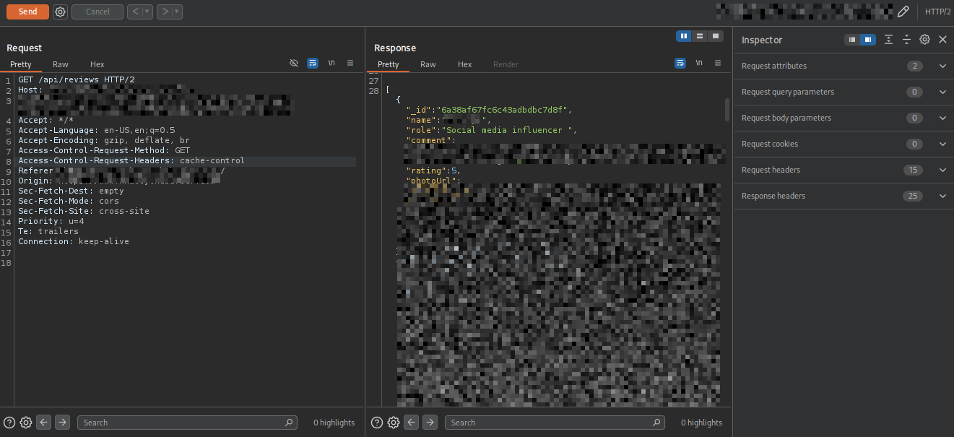Select the Response Pretty tab

pyautogui.click(x=389, y=64)
